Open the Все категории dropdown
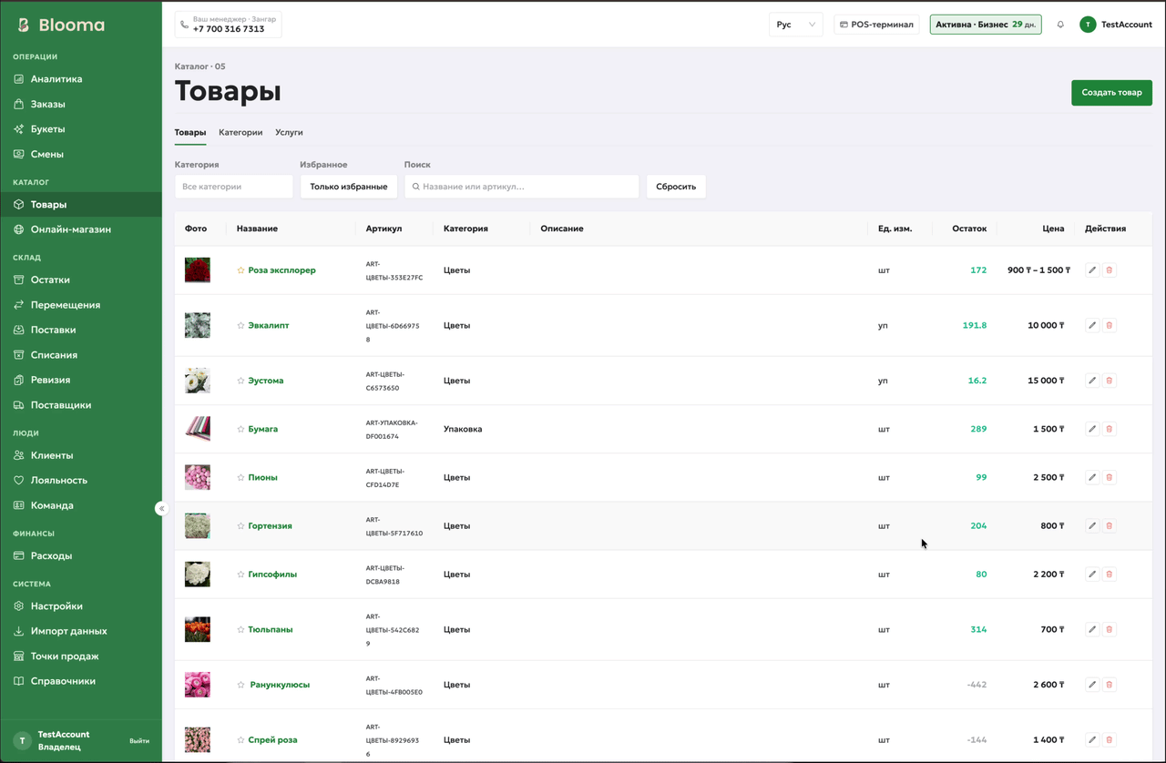This screenshot has width=1166, height=763. [234, 187]
